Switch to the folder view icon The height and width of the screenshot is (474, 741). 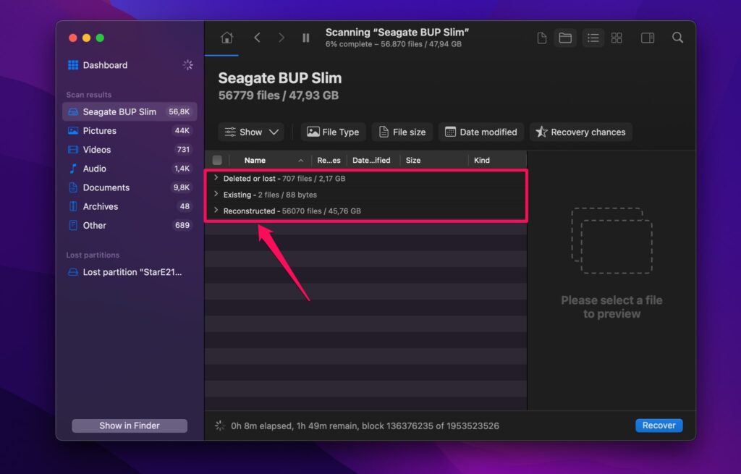point(565,38)
